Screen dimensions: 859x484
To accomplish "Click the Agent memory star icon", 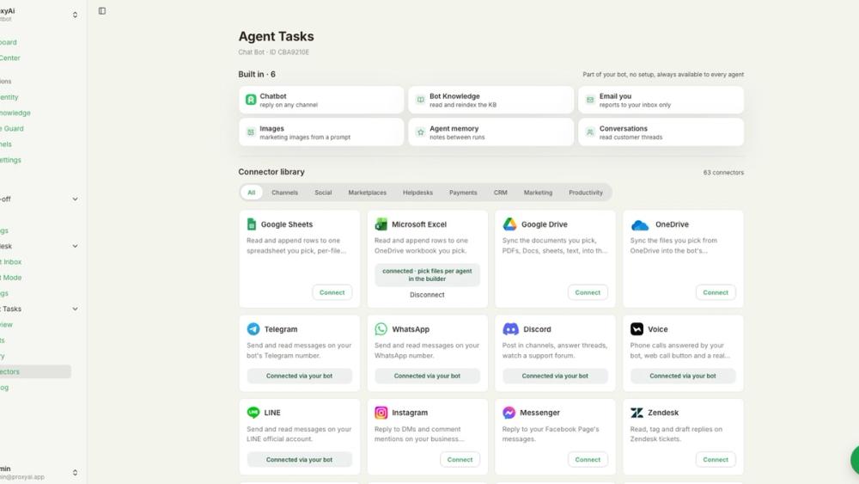I will [x=420, y=132].
